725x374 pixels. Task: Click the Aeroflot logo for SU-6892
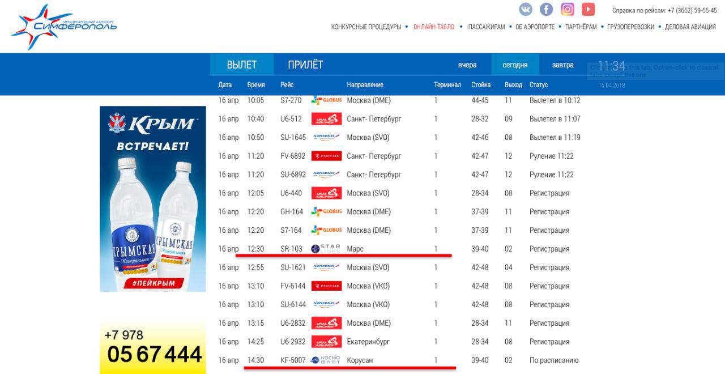[x=327, y=175]
